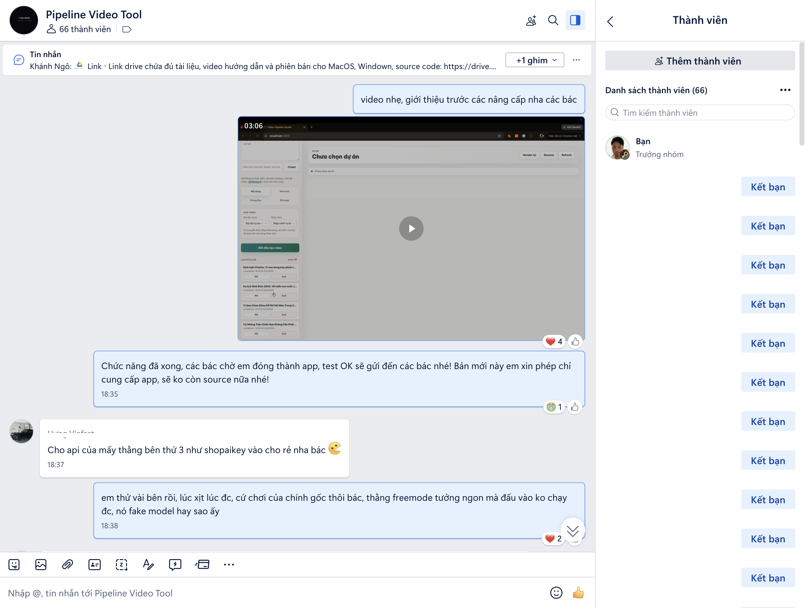
Task: Play the 03:06 video attachment
Action: 411,229
